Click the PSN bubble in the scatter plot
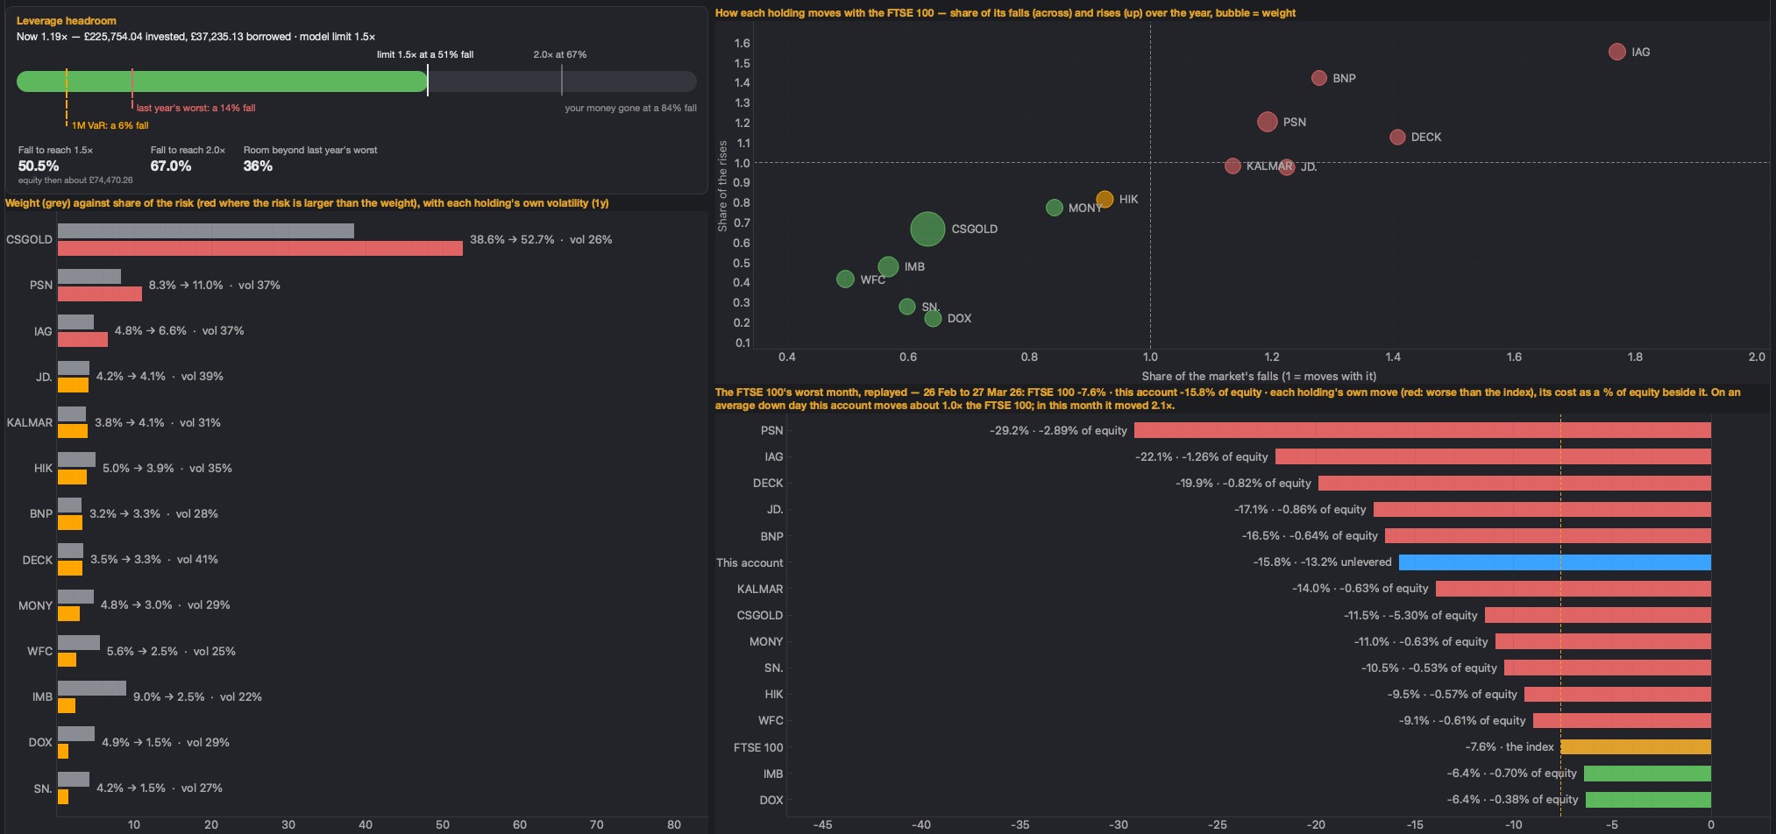1776x834 pixels. tap(1268, 122)
